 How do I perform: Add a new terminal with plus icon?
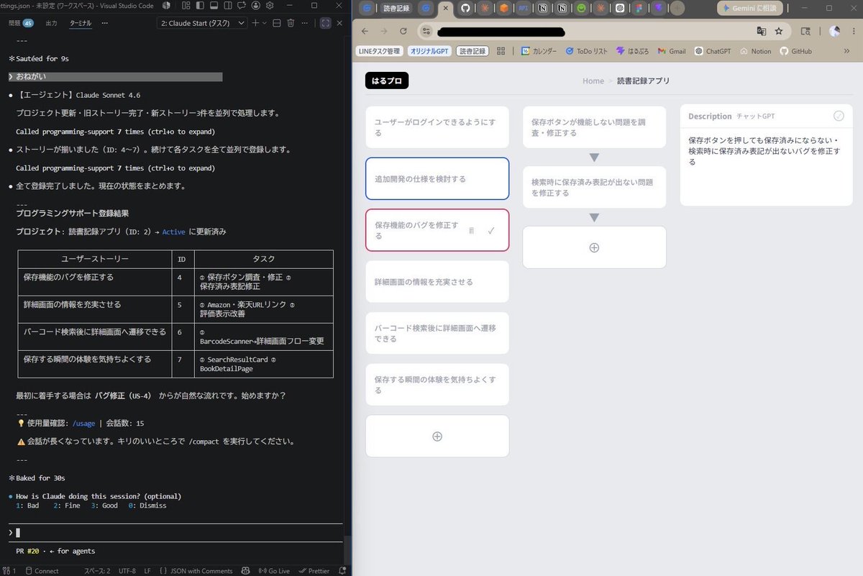pos(255,23)
